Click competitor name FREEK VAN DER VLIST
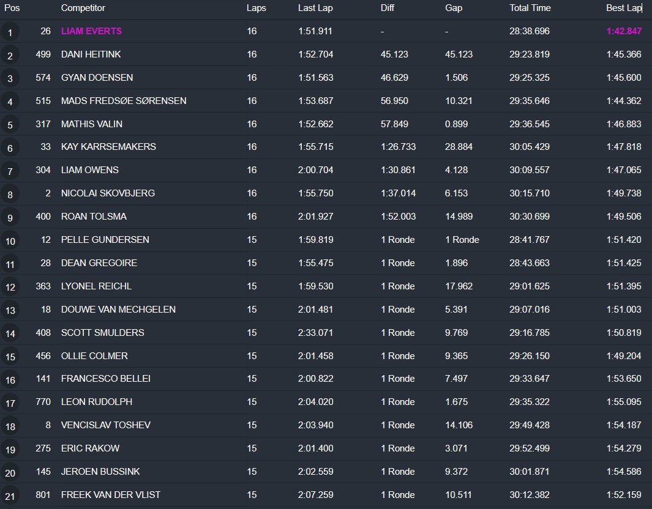652x509 pixels. point(111,494)
